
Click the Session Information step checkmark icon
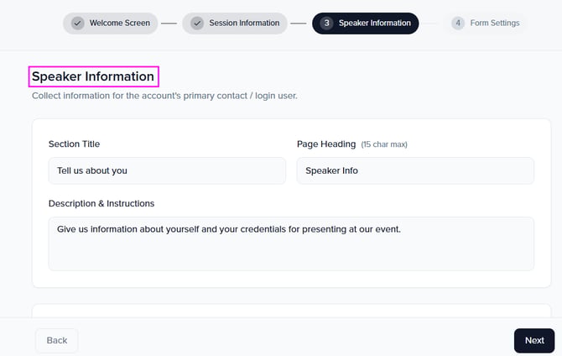point(196,24)
